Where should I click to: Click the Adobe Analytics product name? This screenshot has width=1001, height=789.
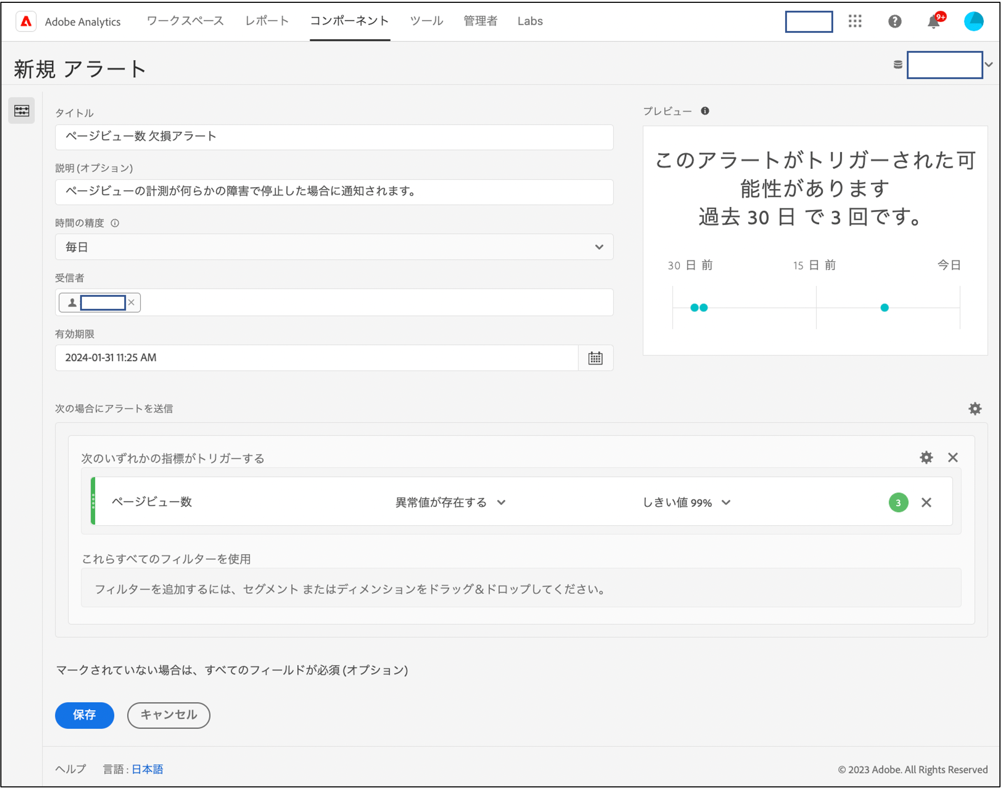83,22
